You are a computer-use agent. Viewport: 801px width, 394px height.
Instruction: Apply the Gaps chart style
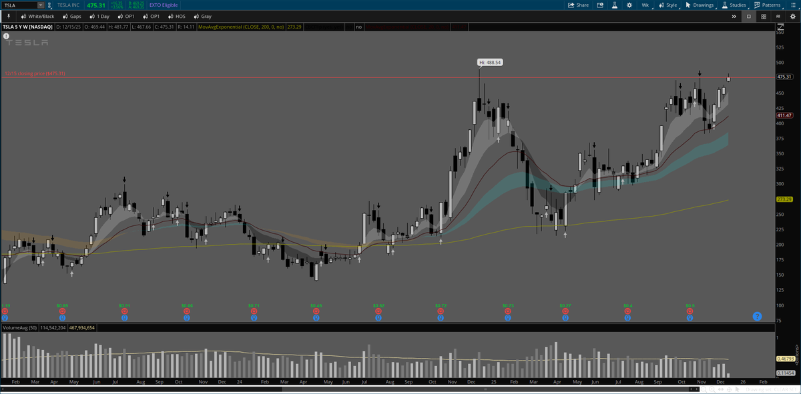click(x=71, y=16)
